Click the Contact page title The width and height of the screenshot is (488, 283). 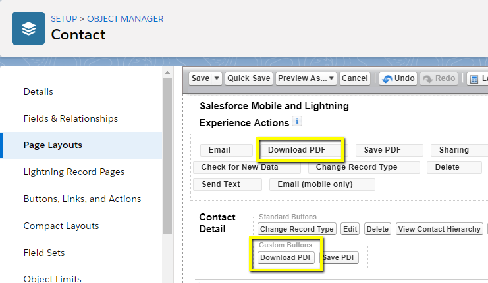point(78,34)
